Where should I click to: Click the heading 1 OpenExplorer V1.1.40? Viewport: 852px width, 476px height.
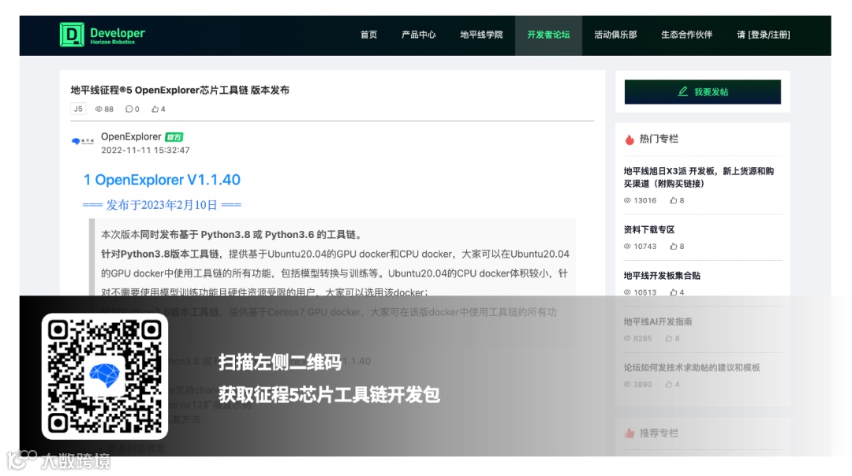coord(162,180)
